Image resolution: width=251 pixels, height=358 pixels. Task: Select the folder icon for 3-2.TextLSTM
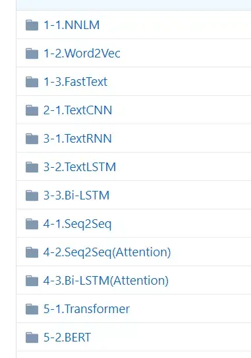click(x=32, y=167)
